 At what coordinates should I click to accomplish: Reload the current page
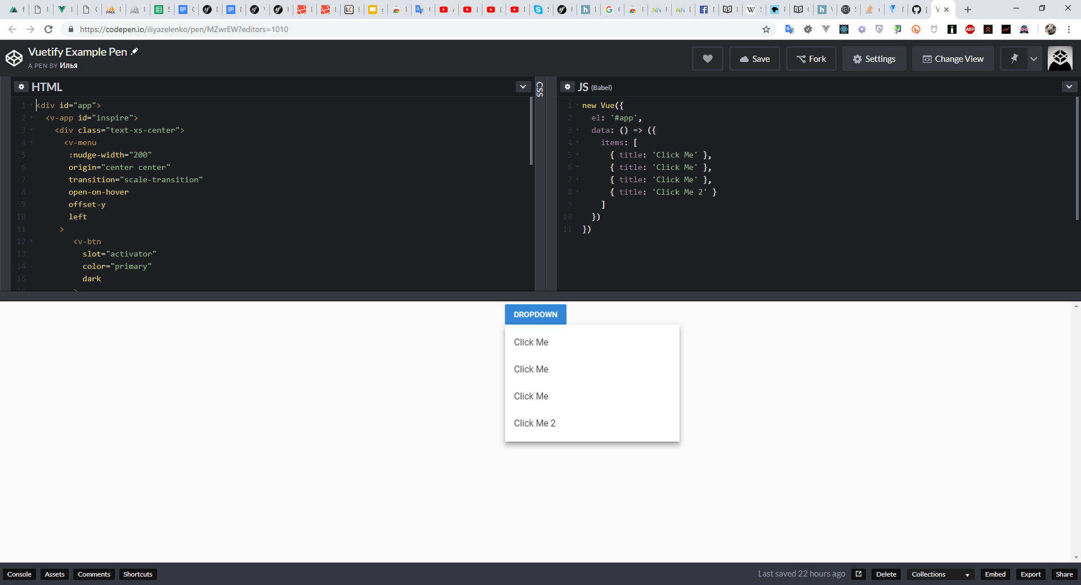48,29
